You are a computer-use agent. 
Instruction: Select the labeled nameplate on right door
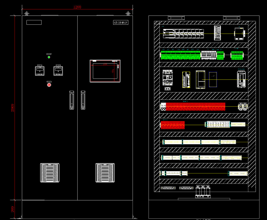pyautogui.click(x=121, y=23)
